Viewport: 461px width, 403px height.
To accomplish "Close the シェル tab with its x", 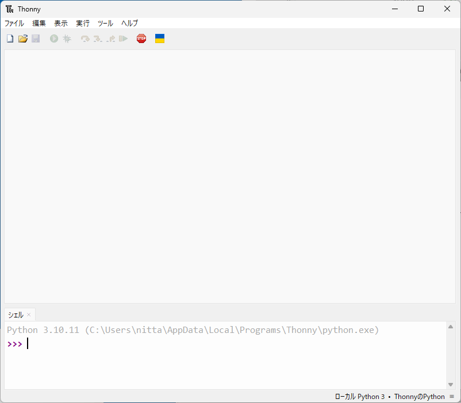I will coord(29,315).
